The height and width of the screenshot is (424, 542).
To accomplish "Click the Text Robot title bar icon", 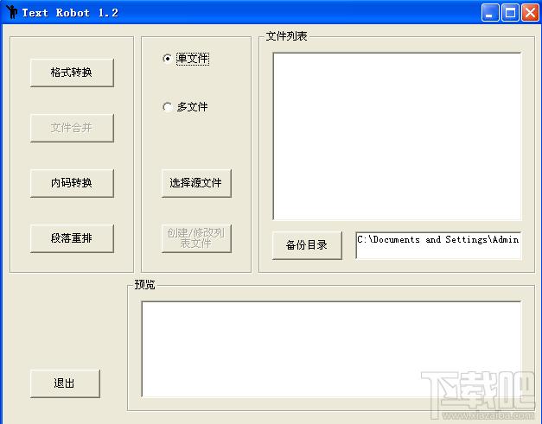I will pos(12,12).
